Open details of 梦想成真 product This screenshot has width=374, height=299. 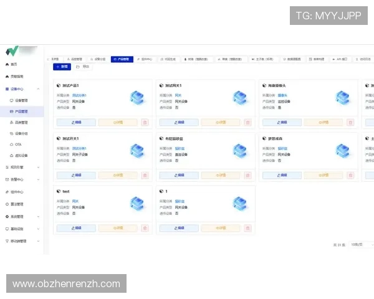coord(324,176)
